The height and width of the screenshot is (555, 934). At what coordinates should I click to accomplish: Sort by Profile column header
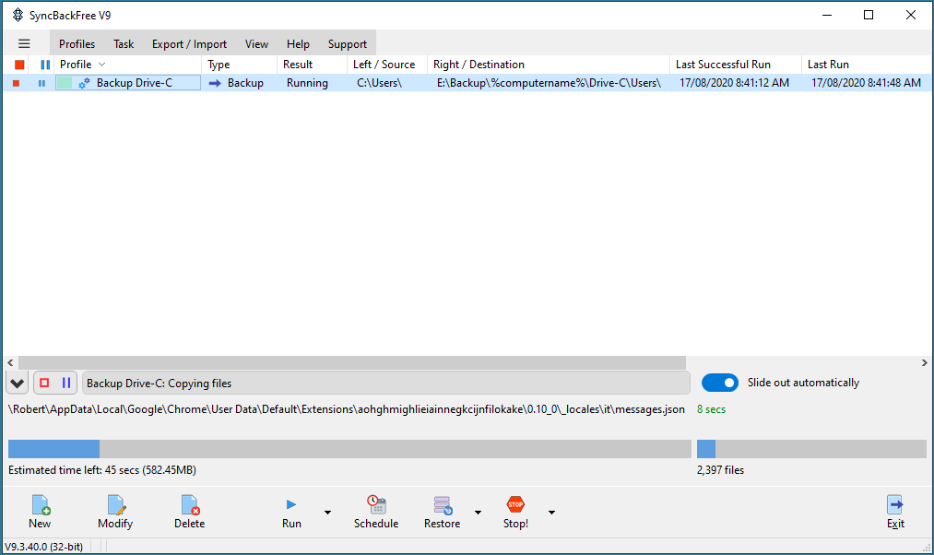128,65
